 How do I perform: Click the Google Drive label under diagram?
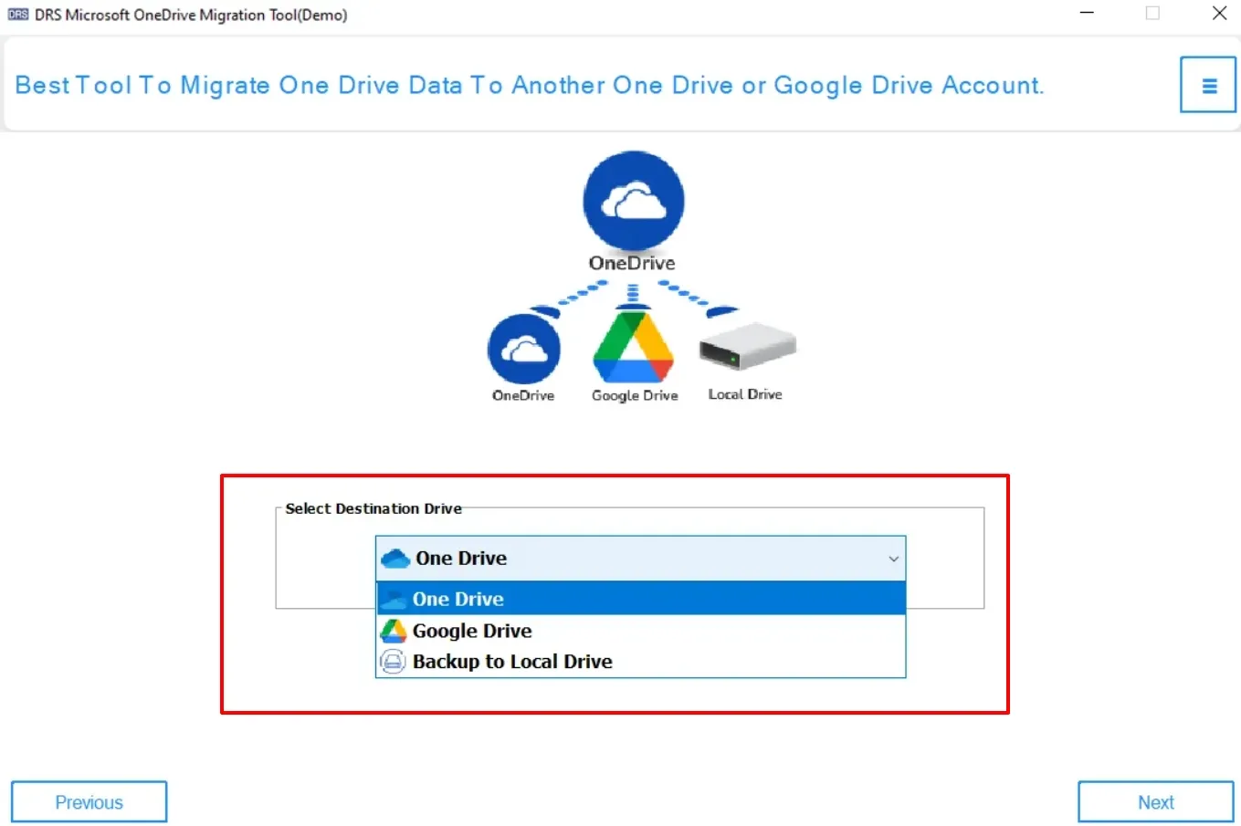[x=635, y=395]
